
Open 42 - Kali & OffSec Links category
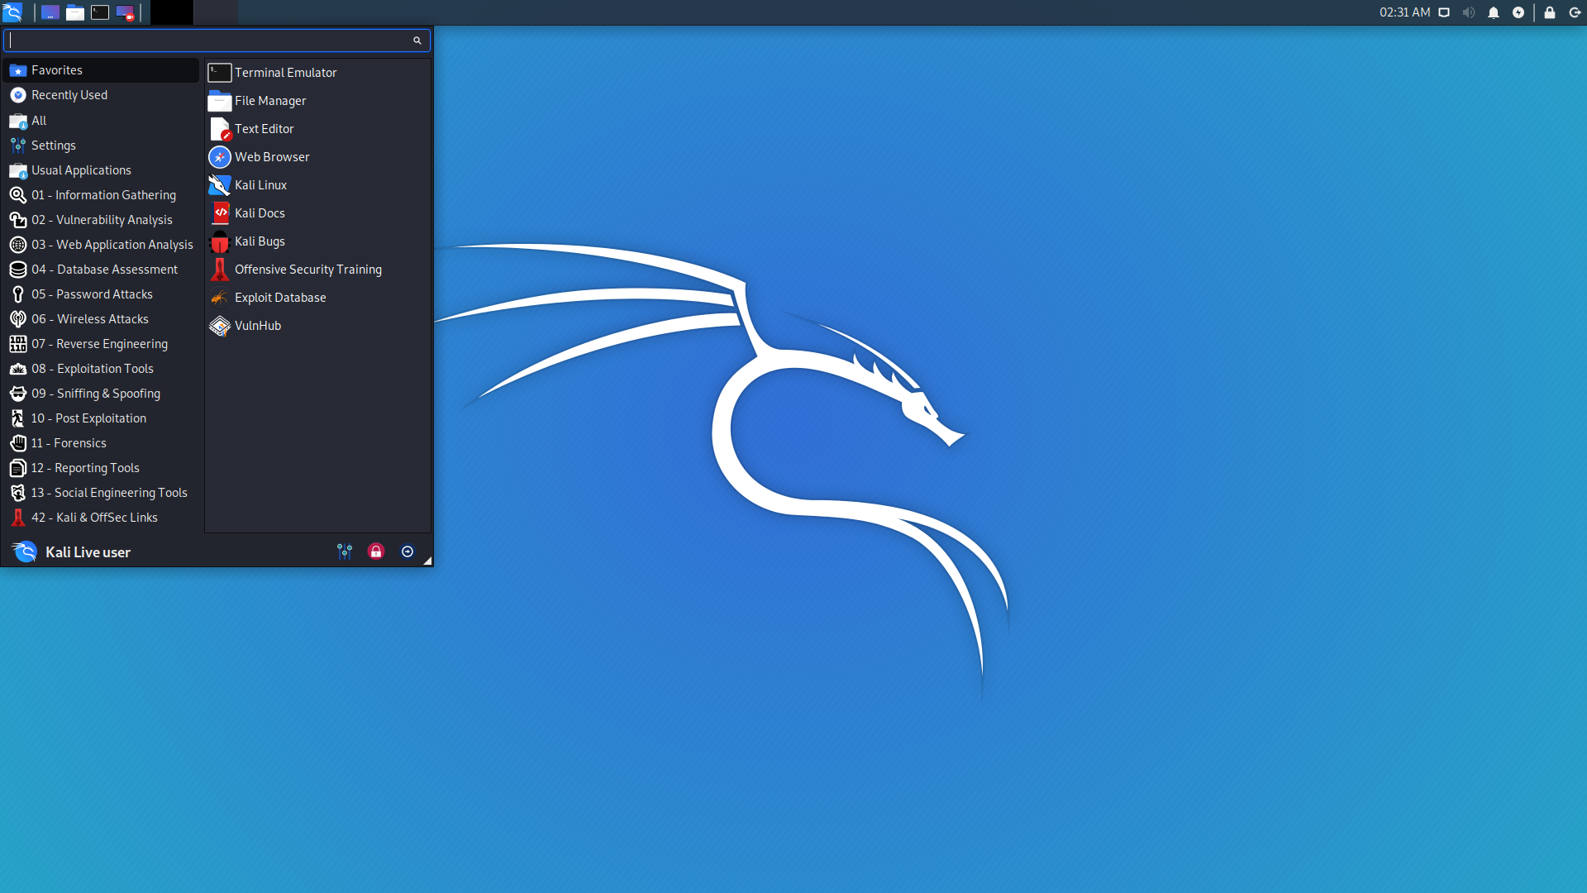(102, 518)
